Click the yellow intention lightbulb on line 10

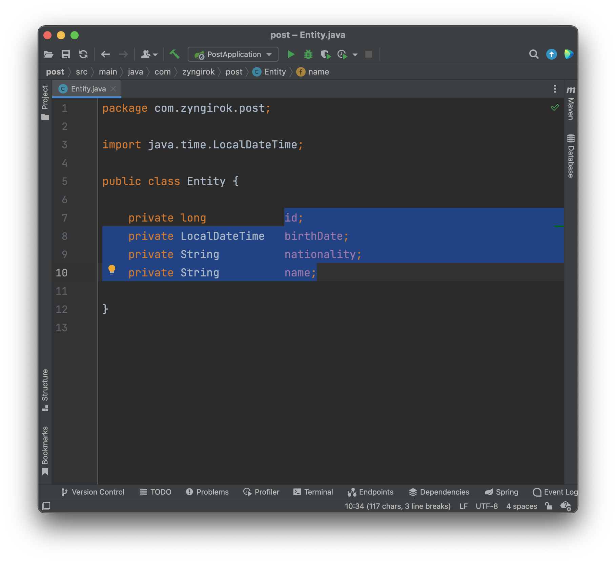(x=112, y=270)
